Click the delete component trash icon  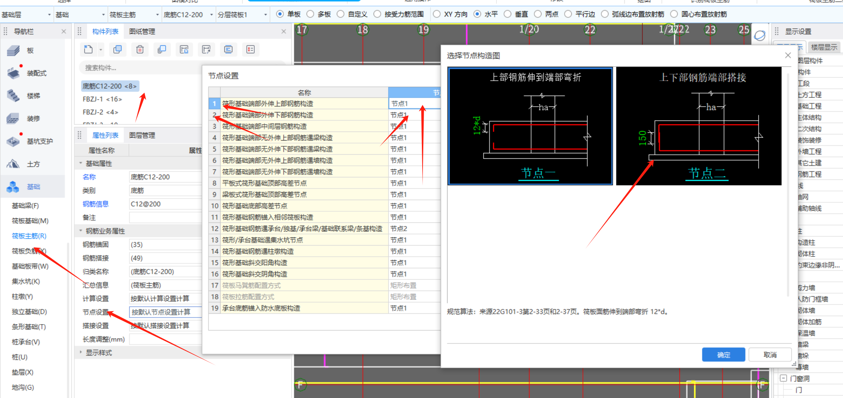[140, 49]
